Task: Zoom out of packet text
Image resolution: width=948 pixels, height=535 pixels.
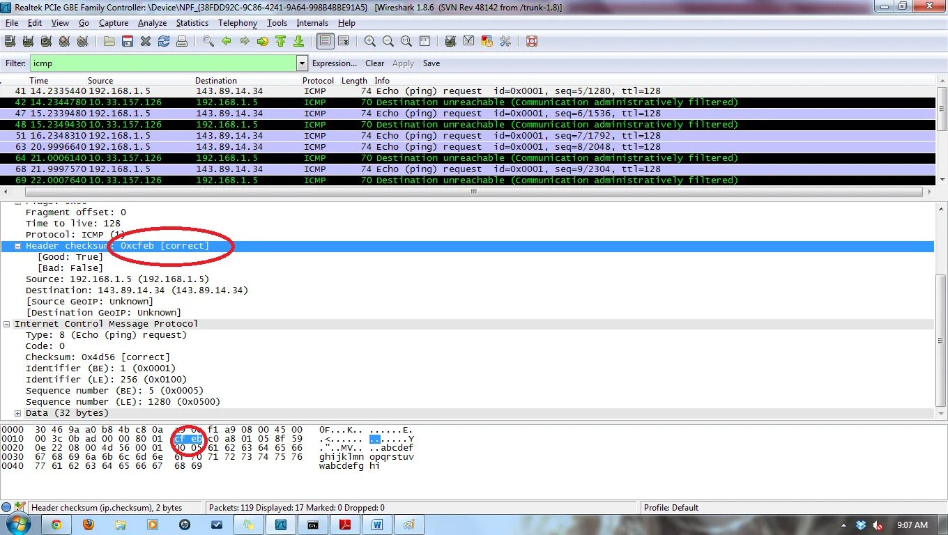Action: pyautogui.click(x=388, y=41)
